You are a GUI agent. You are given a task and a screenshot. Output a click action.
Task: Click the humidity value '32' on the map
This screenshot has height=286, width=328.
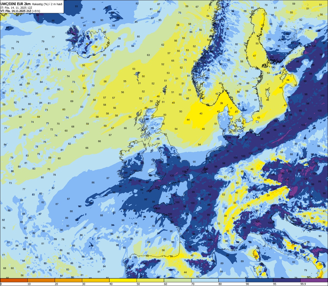(x=324, y=222)
